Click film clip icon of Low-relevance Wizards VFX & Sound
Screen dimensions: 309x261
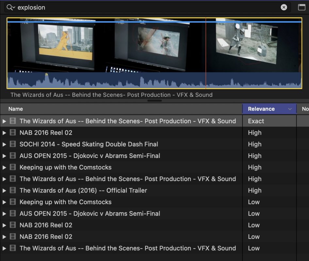(13, 248)
